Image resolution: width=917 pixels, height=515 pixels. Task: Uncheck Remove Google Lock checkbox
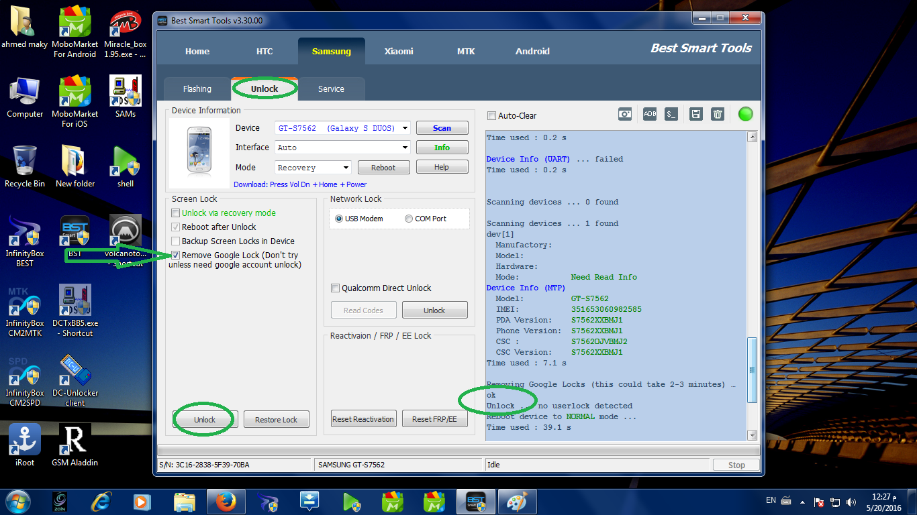pyautogui.click(x=176, y=255)
